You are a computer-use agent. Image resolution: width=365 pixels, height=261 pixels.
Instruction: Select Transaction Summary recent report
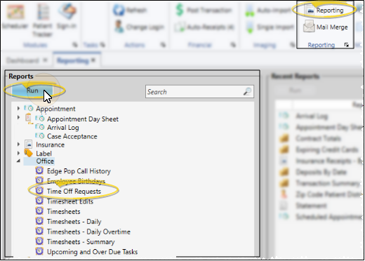pos(328,183)
